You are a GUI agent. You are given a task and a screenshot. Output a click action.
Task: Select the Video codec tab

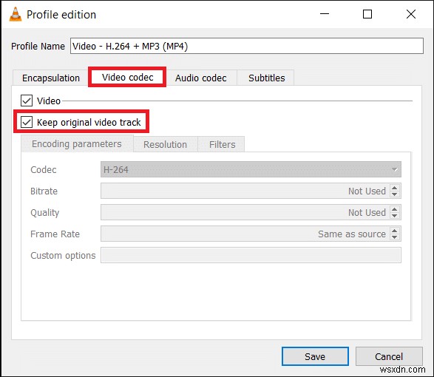point(127,77)
